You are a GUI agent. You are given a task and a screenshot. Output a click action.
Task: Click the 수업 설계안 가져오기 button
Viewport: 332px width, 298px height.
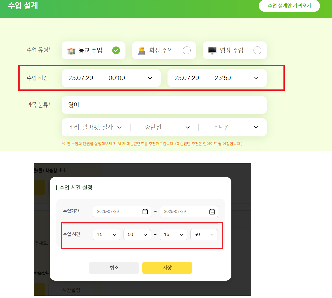pyautogui.click(x=289, y=6)
